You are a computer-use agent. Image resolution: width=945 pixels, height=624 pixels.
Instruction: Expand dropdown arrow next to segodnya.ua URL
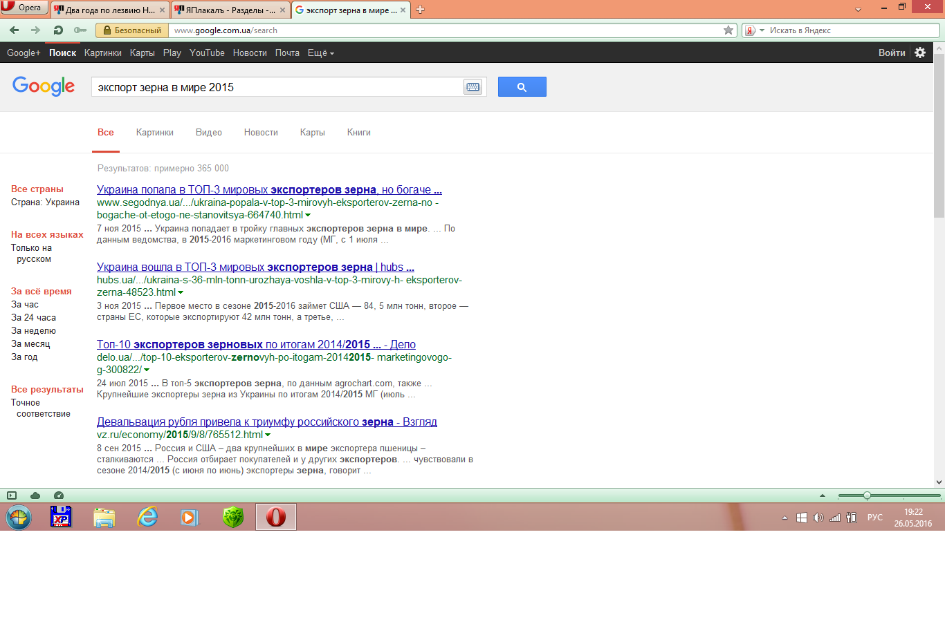tap(308, 216)
